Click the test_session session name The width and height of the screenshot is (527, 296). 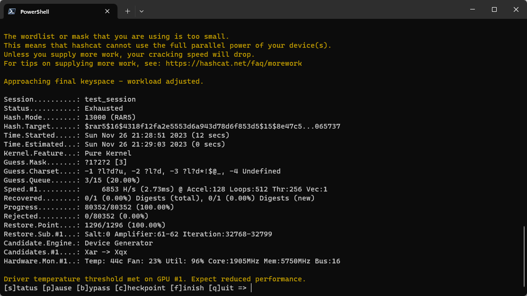(110, 99)
